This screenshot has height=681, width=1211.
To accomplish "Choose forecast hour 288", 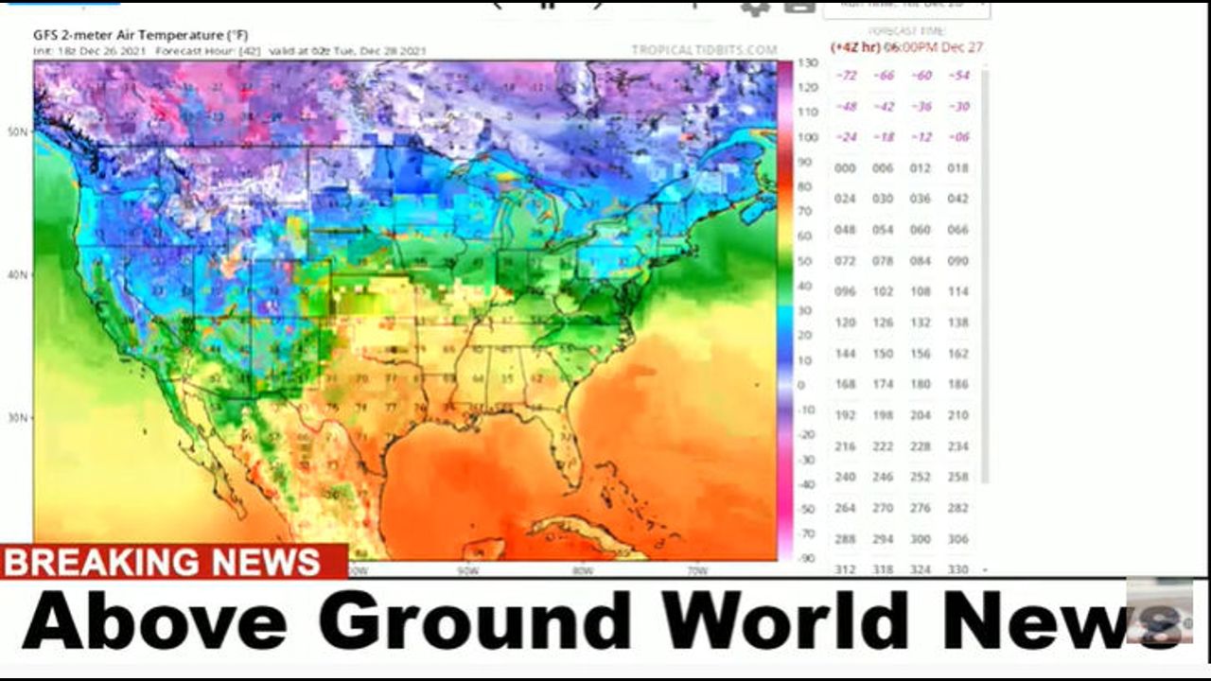I will [x=845, y=539].
